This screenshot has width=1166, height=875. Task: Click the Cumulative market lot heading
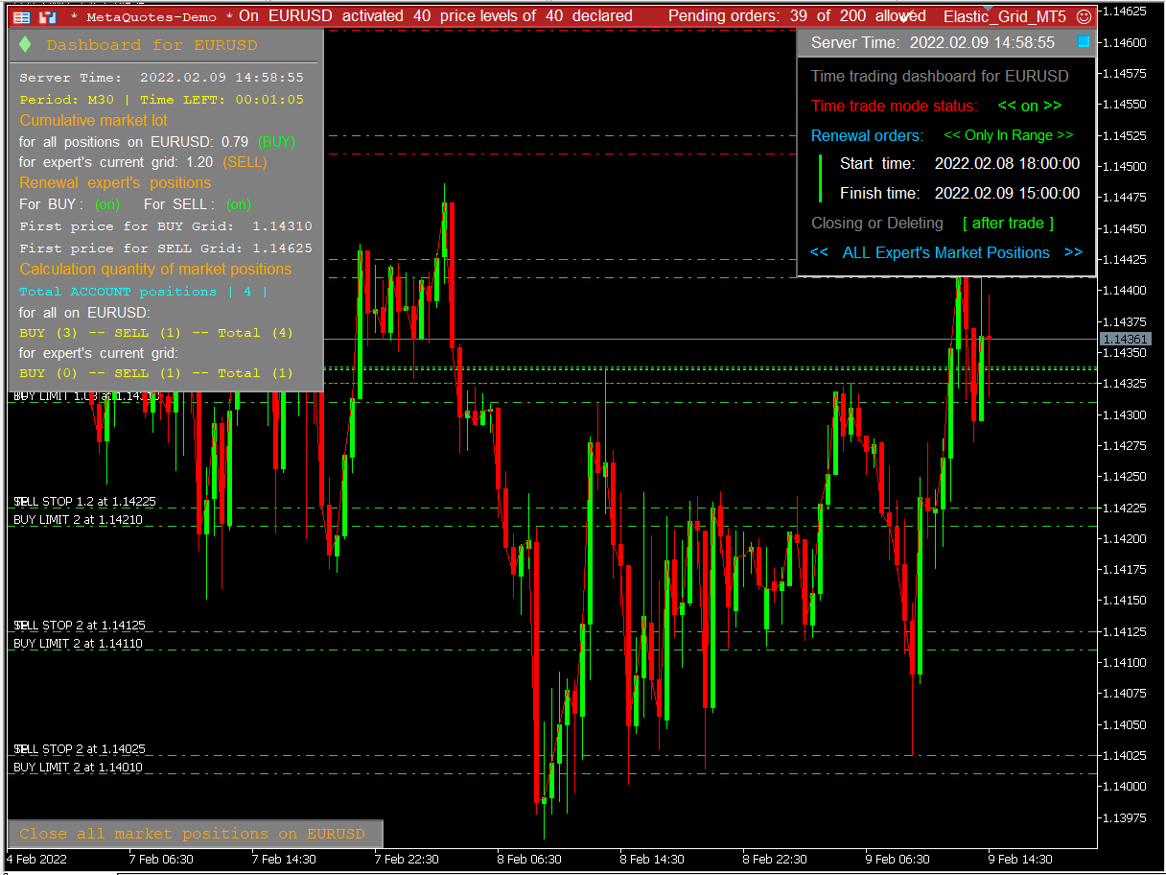(x=93, y=120)
